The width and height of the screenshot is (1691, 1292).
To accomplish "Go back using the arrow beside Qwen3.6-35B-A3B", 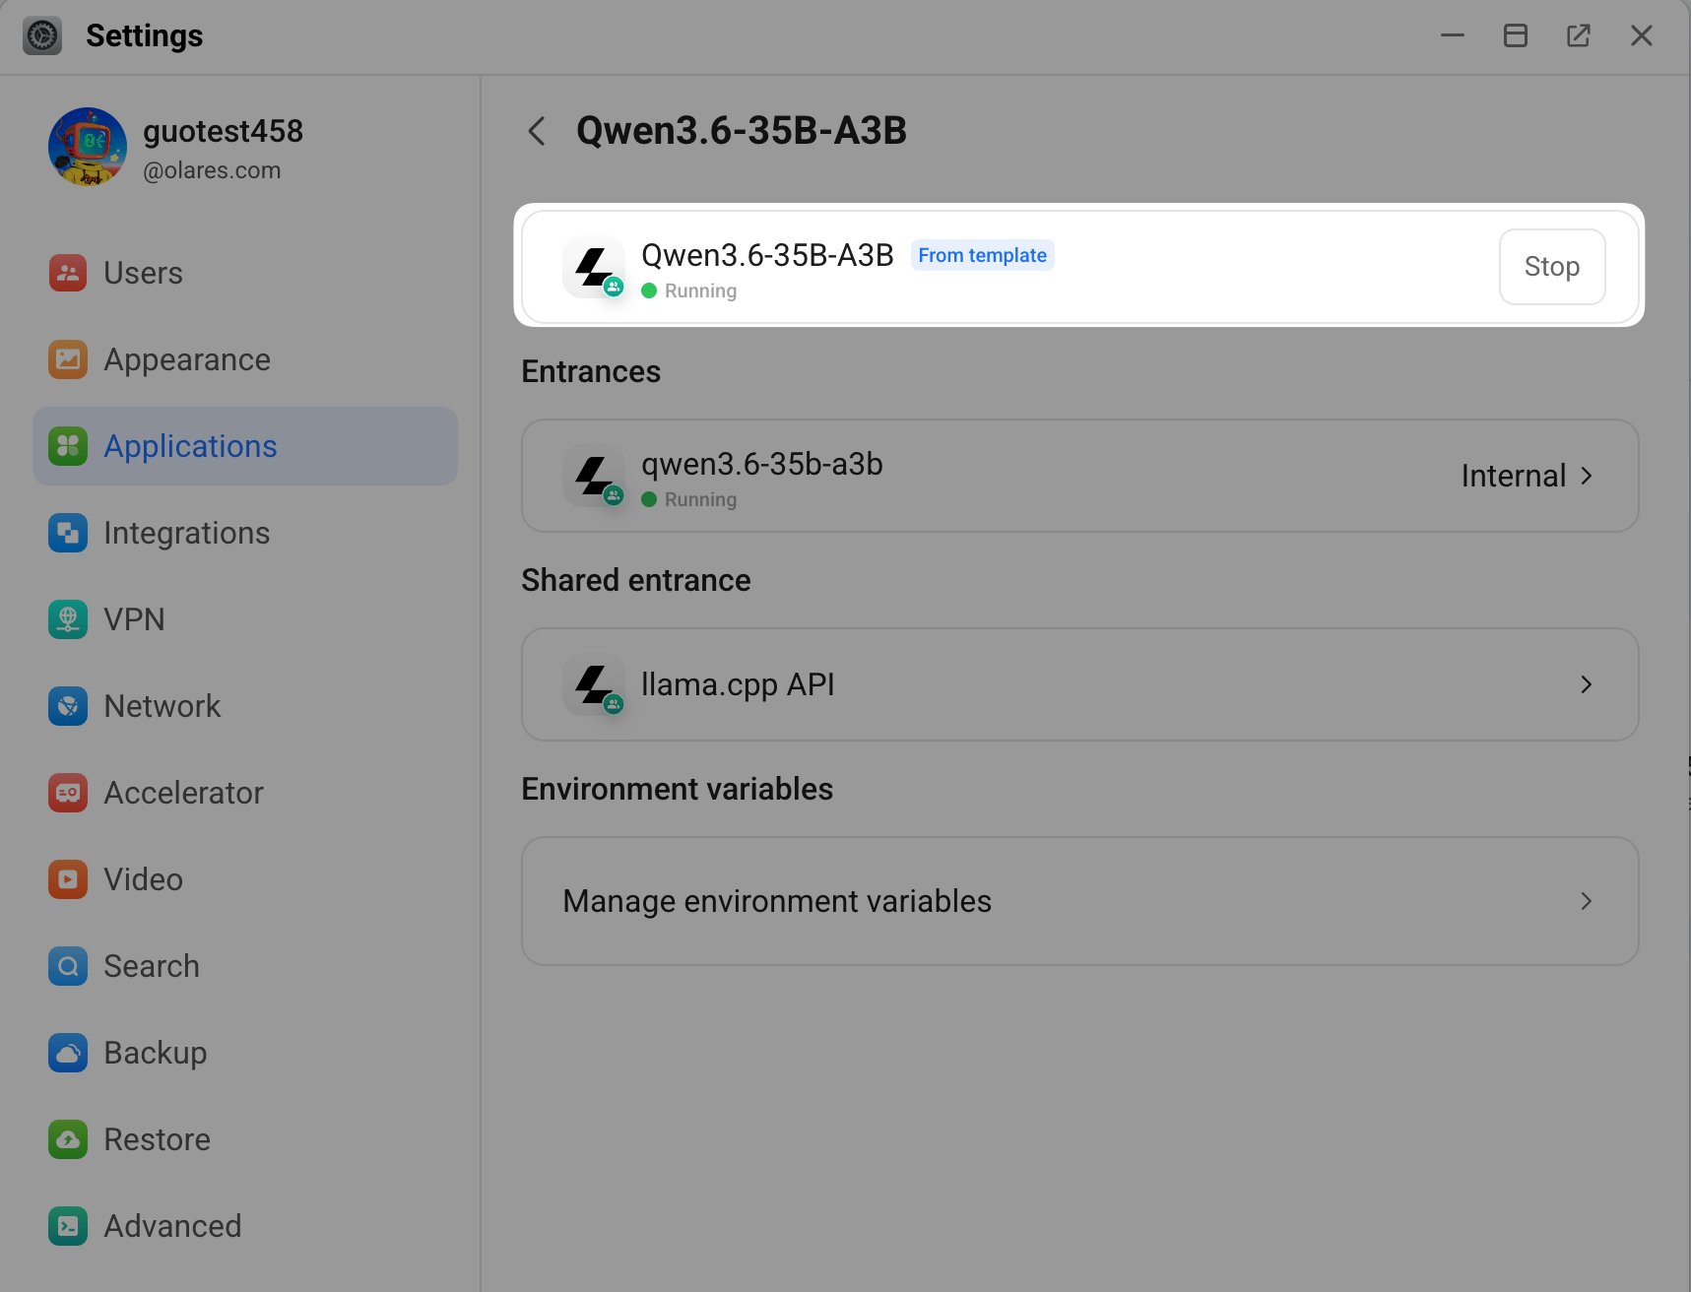I will 537,131.
